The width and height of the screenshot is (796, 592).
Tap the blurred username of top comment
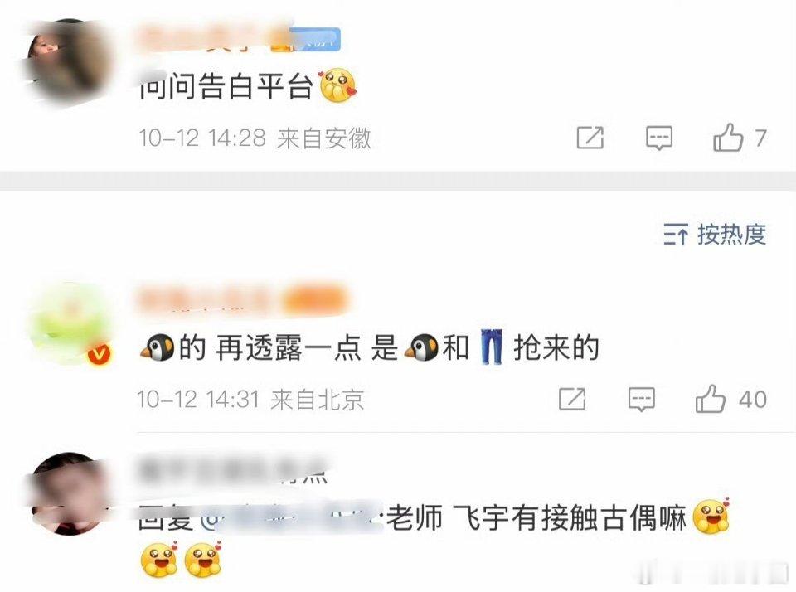pos(202,40)
